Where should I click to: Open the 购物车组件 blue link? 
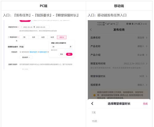point(43,52)
